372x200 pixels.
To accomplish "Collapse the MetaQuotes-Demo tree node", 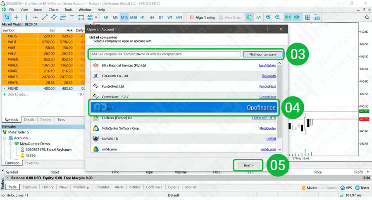I will tap(10, 144).
